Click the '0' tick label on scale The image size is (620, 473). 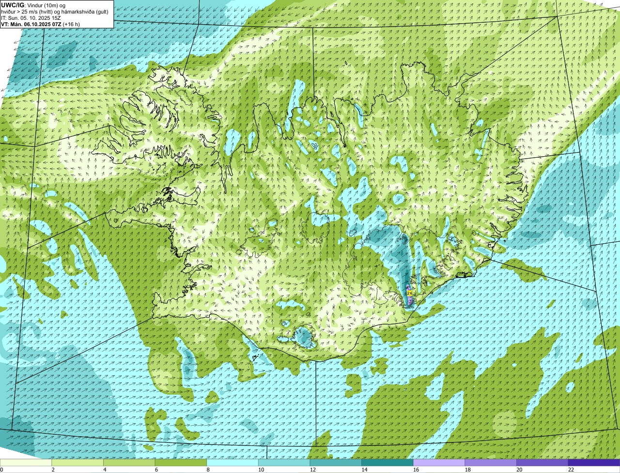click(x=1, y=469)
